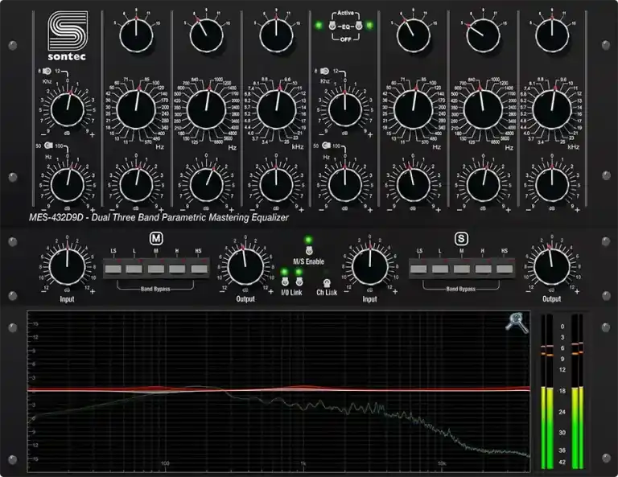618x477 pixels.
Task: Click the right channel high band gain knob
Action: coord(552,185)
